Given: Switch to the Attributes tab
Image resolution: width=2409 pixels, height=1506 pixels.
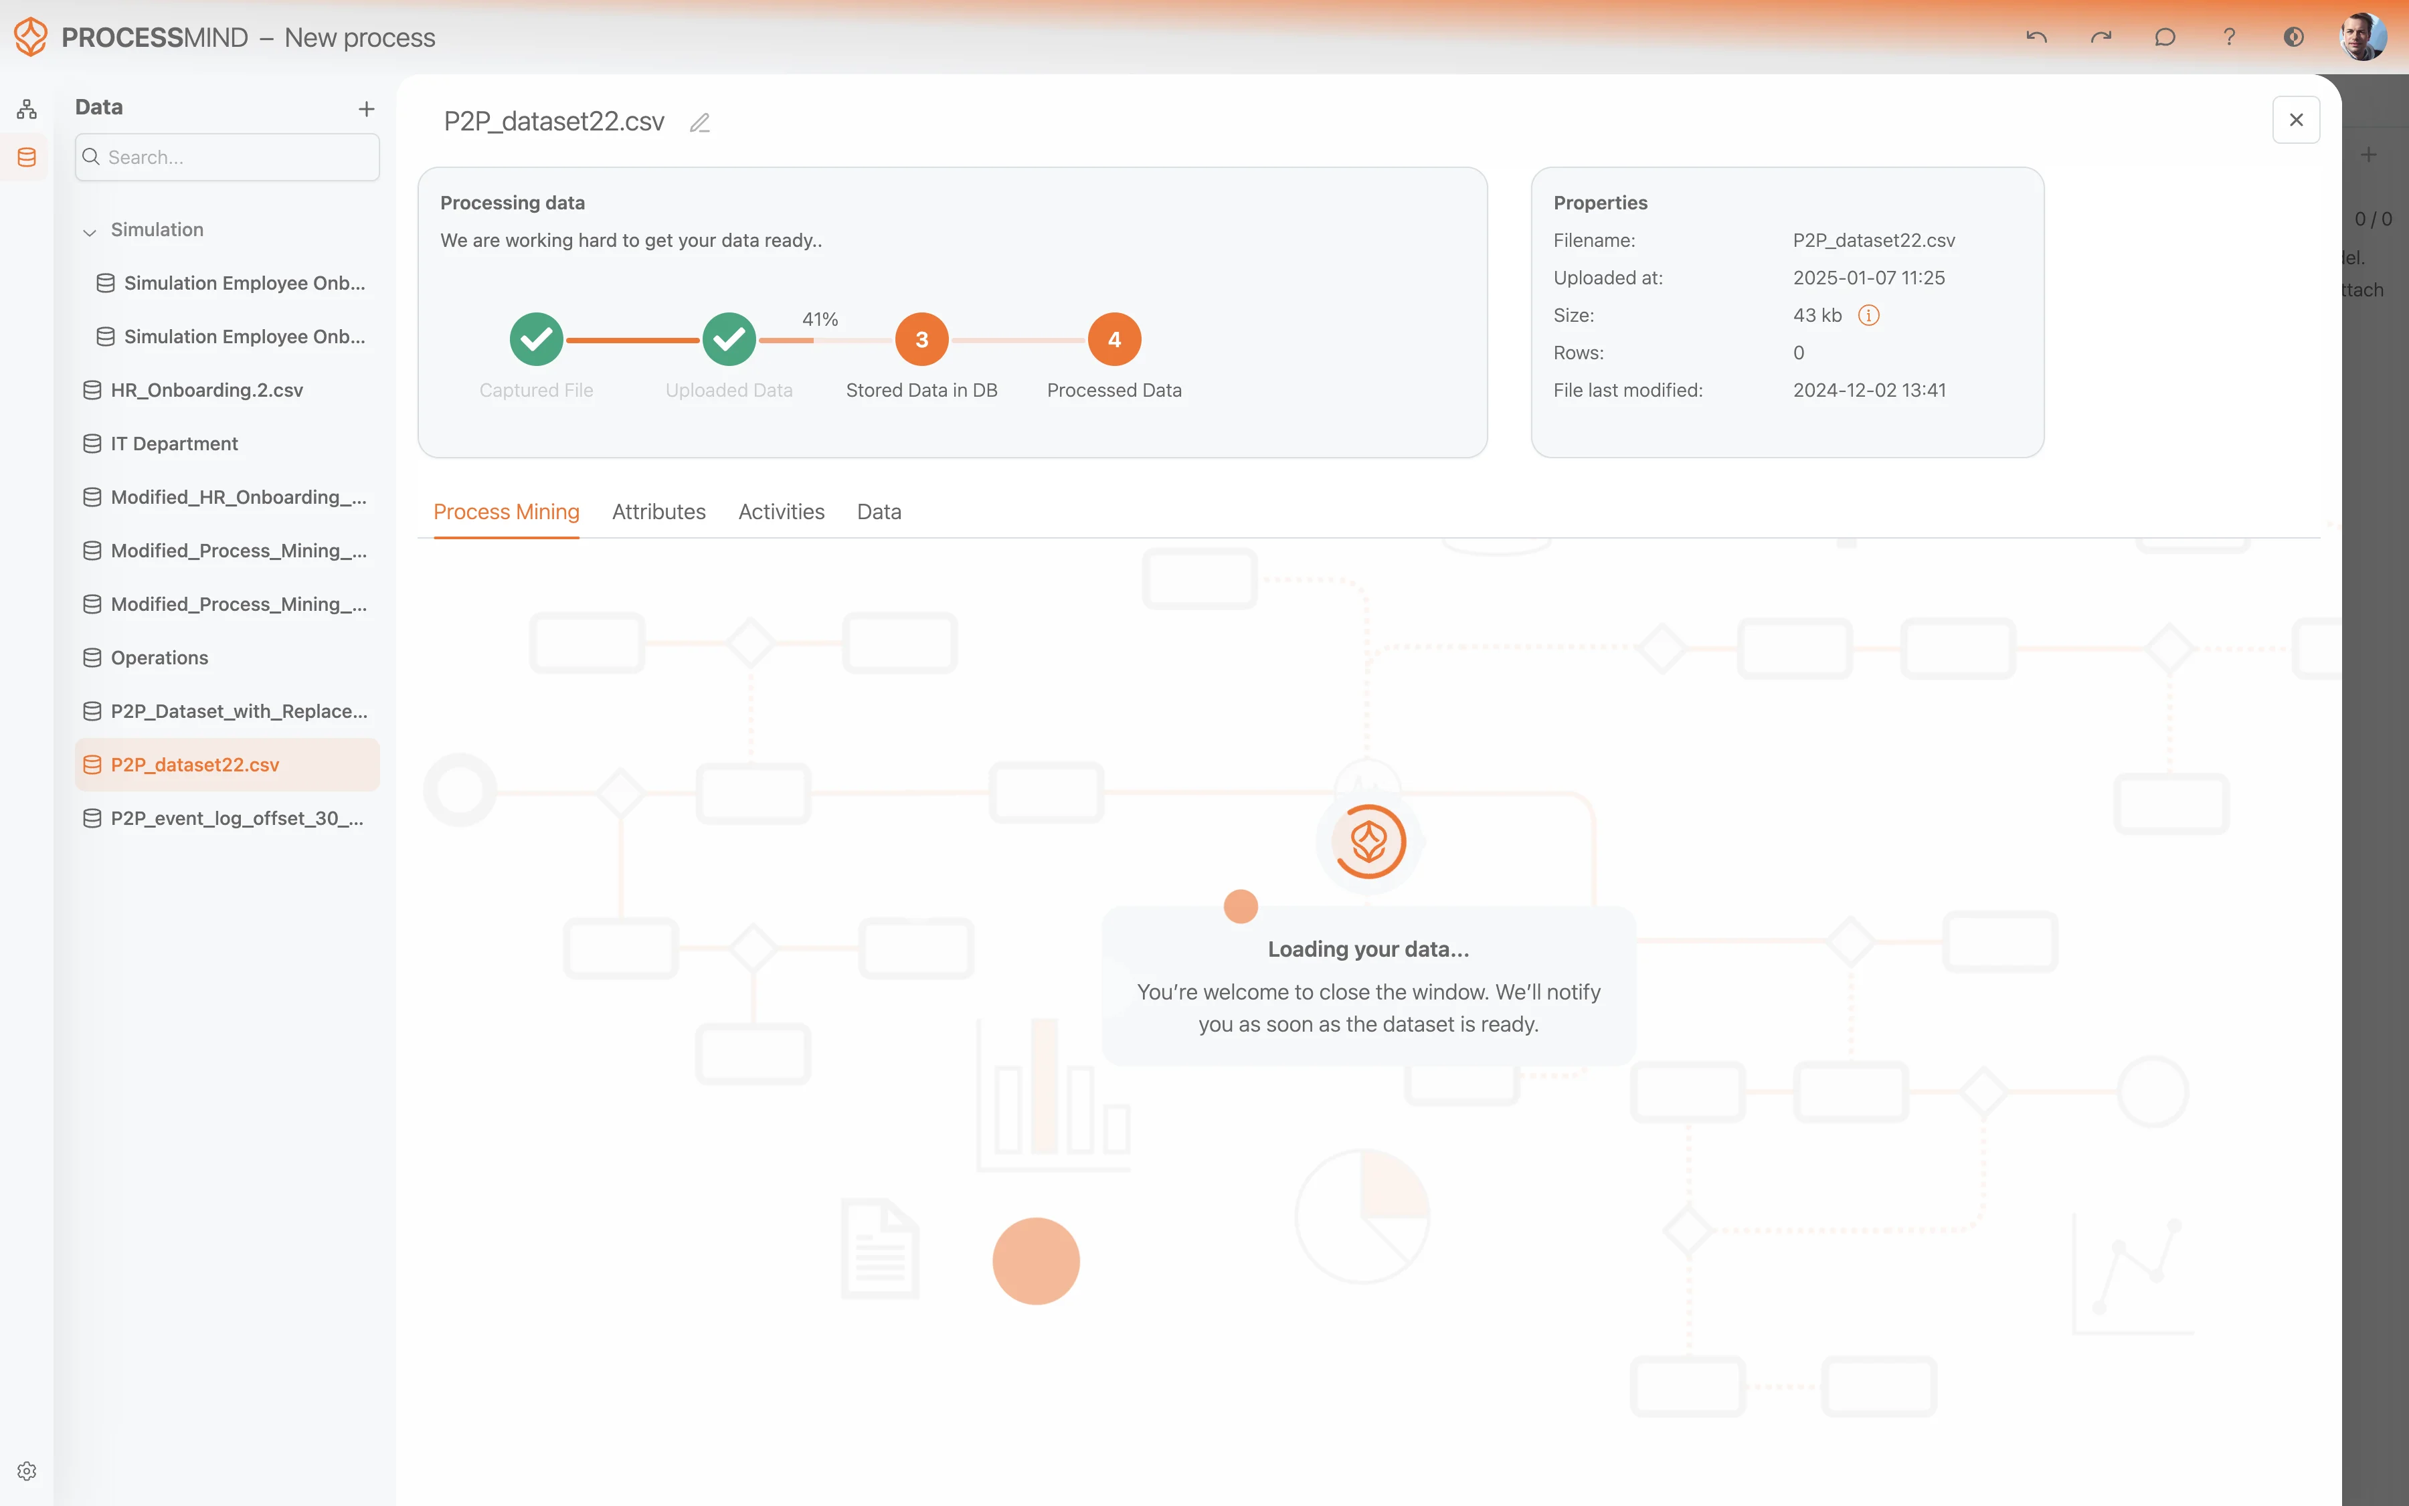Looking at the screenshot, I should tap(658, 512).
